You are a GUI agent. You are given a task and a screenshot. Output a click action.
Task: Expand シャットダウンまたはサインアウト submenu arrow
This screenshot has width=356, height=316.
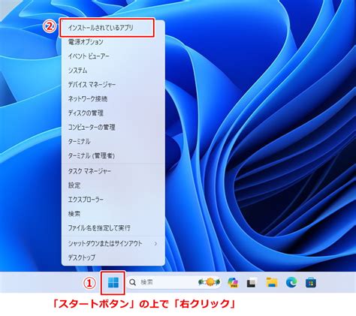click(155, 243)
